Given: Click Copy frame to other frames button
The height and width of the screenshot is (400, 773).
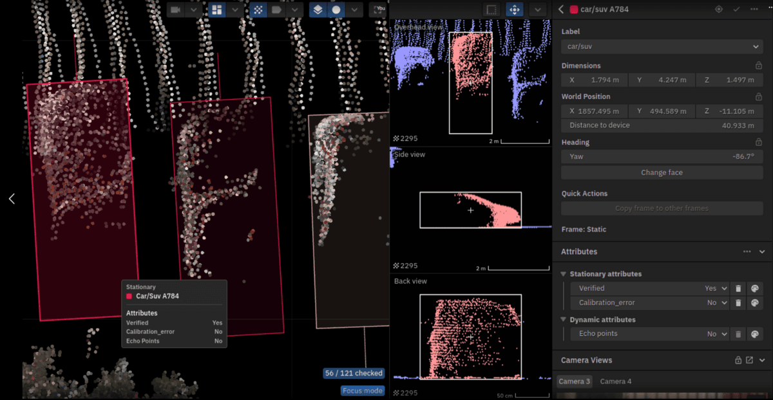Looking at the screenshot, I should 662,208.
